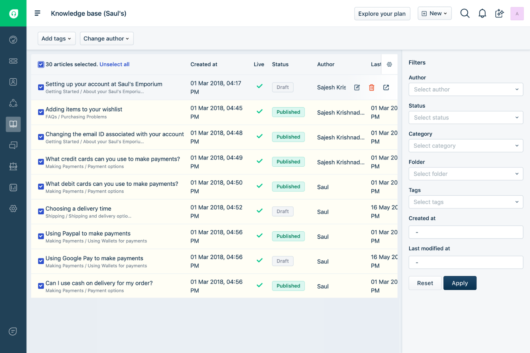Open the search magnifier in the top bar
This screenshot has width=530, height=353.
point(465,13)
